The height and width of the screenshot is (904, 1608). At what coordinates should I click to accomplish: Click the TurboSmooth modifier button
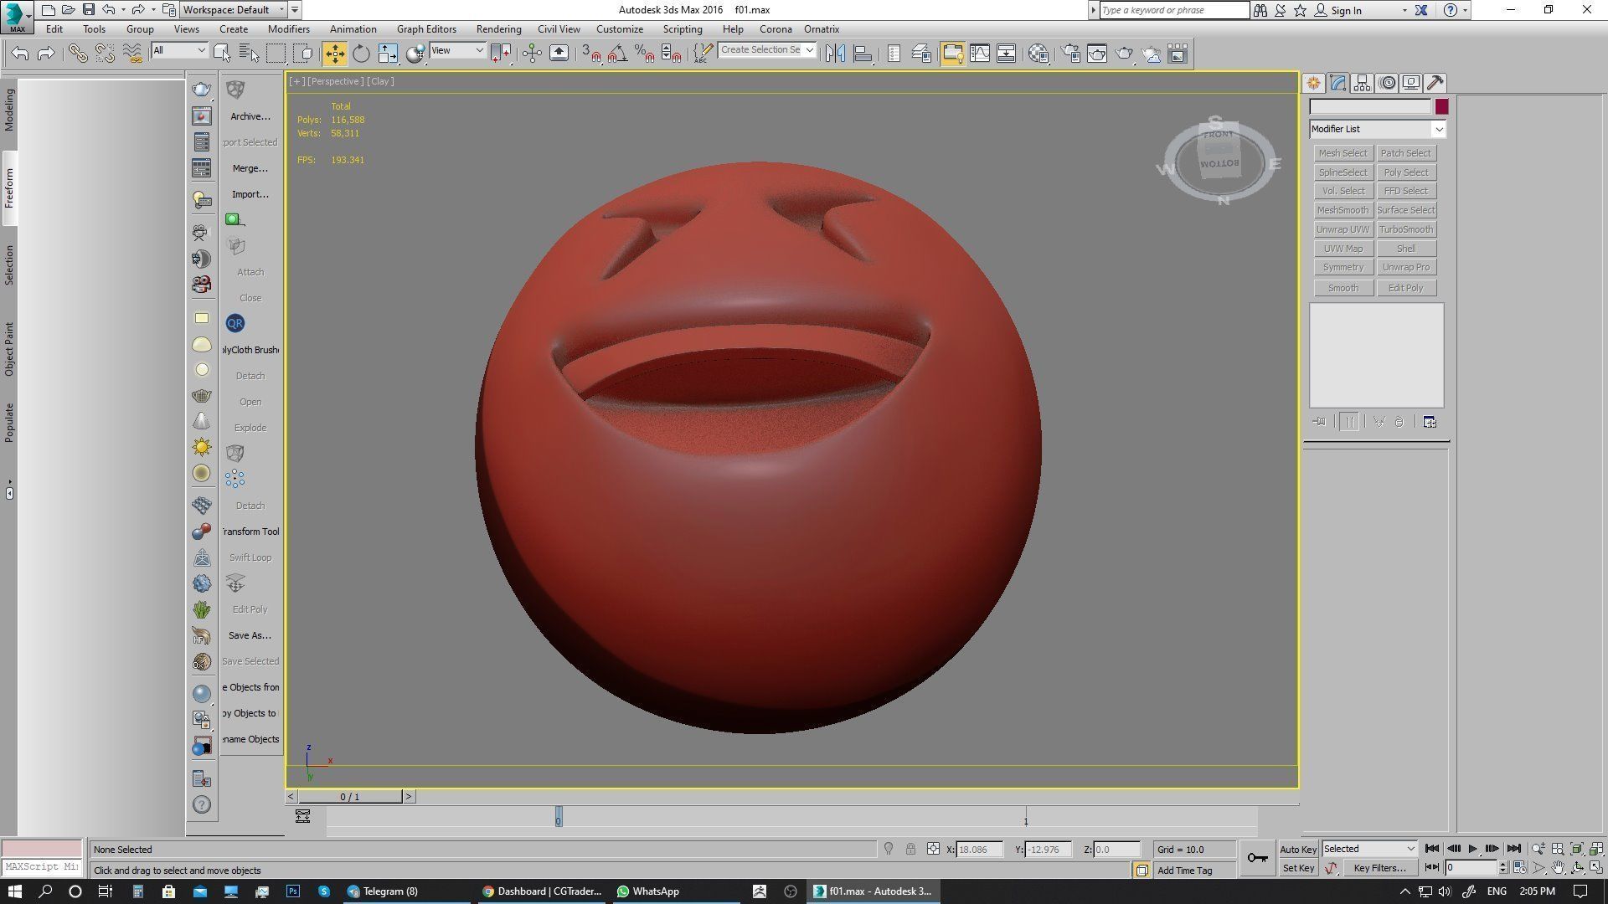pyautogui.click(x=1406, y=229)
